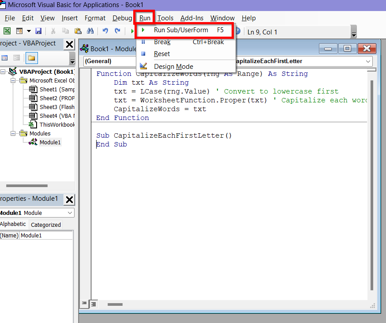Choose Reset in the Run menu

[x=186, y=54]
